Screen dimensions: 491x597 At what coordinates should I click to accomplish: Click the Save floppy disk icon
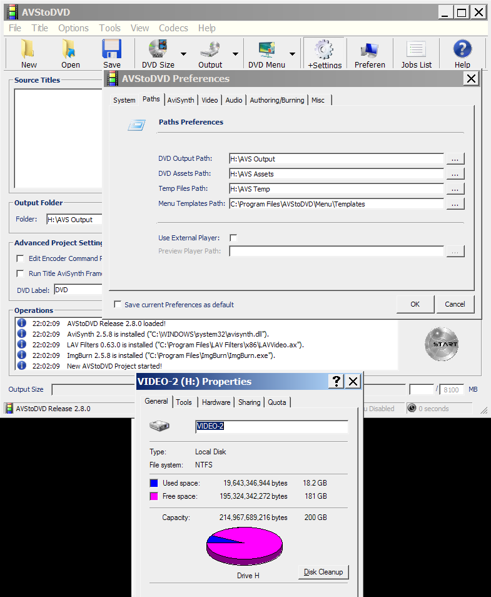pos(111,49)
